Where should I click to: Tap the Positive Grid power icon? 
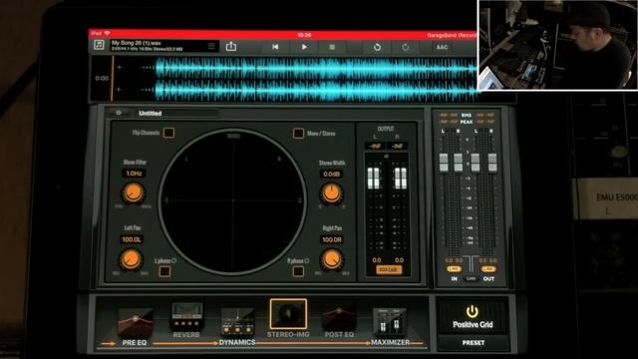click(472, 311)
